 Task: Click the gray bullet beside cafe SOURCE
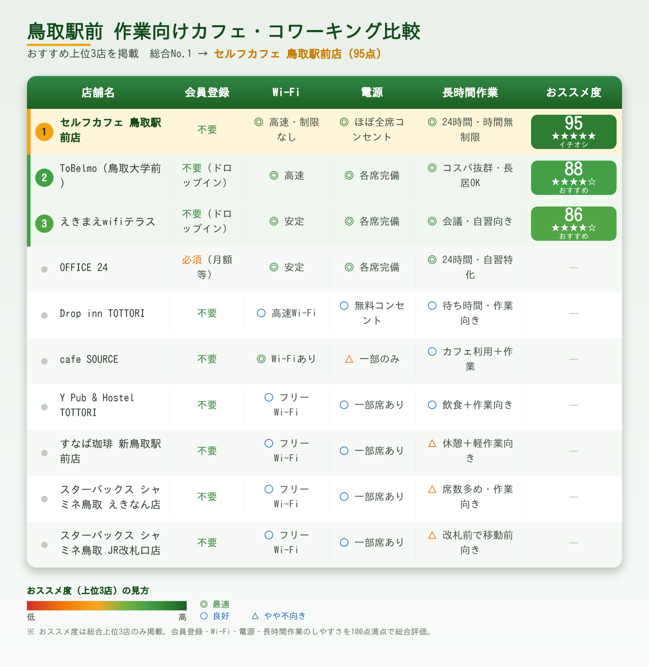[44, 361]
